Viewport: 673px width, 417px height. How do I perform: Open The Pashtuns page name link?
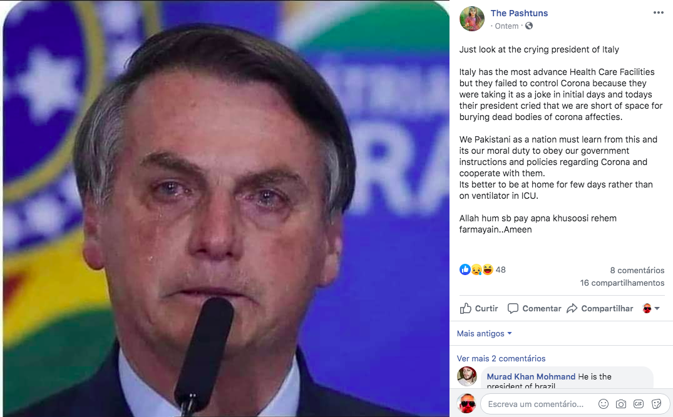tap(519, 13)
